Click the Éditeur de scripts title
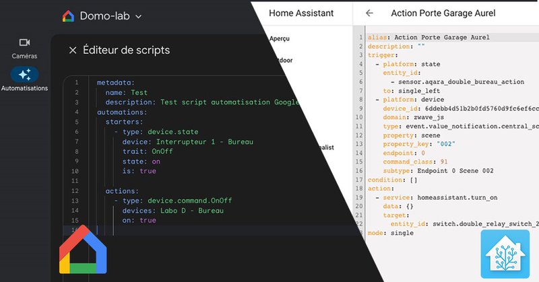This screenshot has height=282, width=539. pyautogui.click(x=126, y=50)
